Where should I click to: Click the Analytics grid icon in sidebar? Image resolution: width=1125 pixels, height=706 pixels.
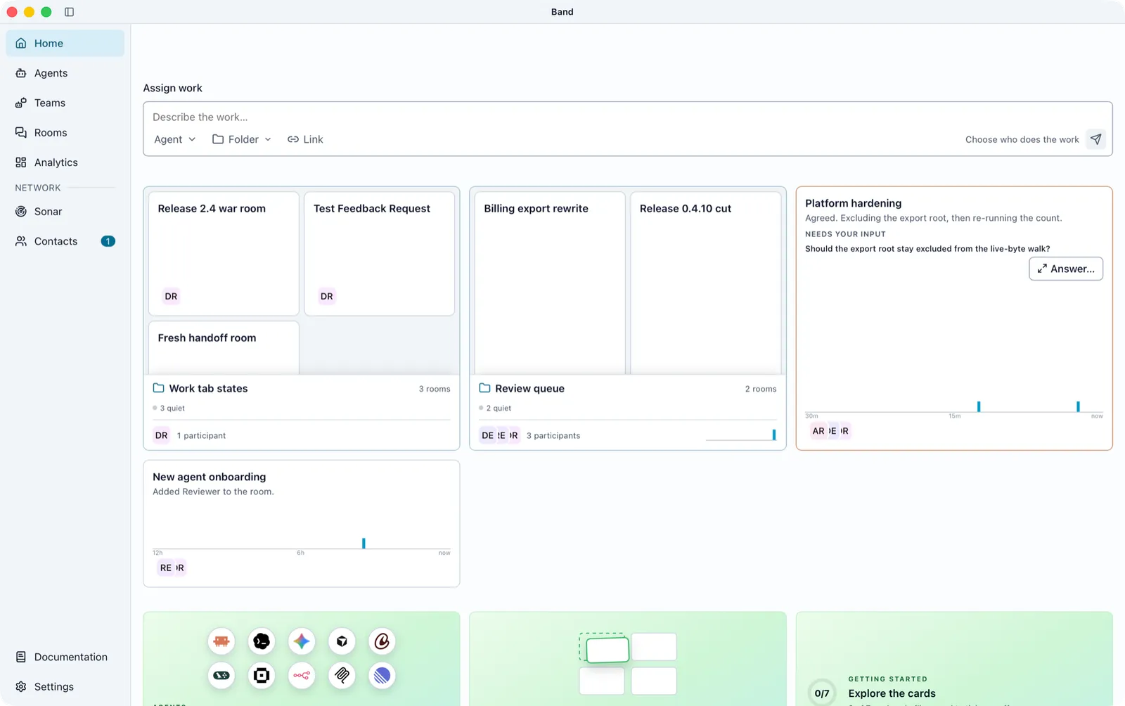21,162
